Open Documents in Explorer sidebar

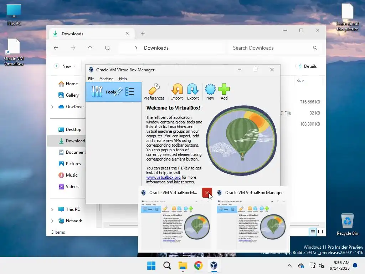(72, 152)
